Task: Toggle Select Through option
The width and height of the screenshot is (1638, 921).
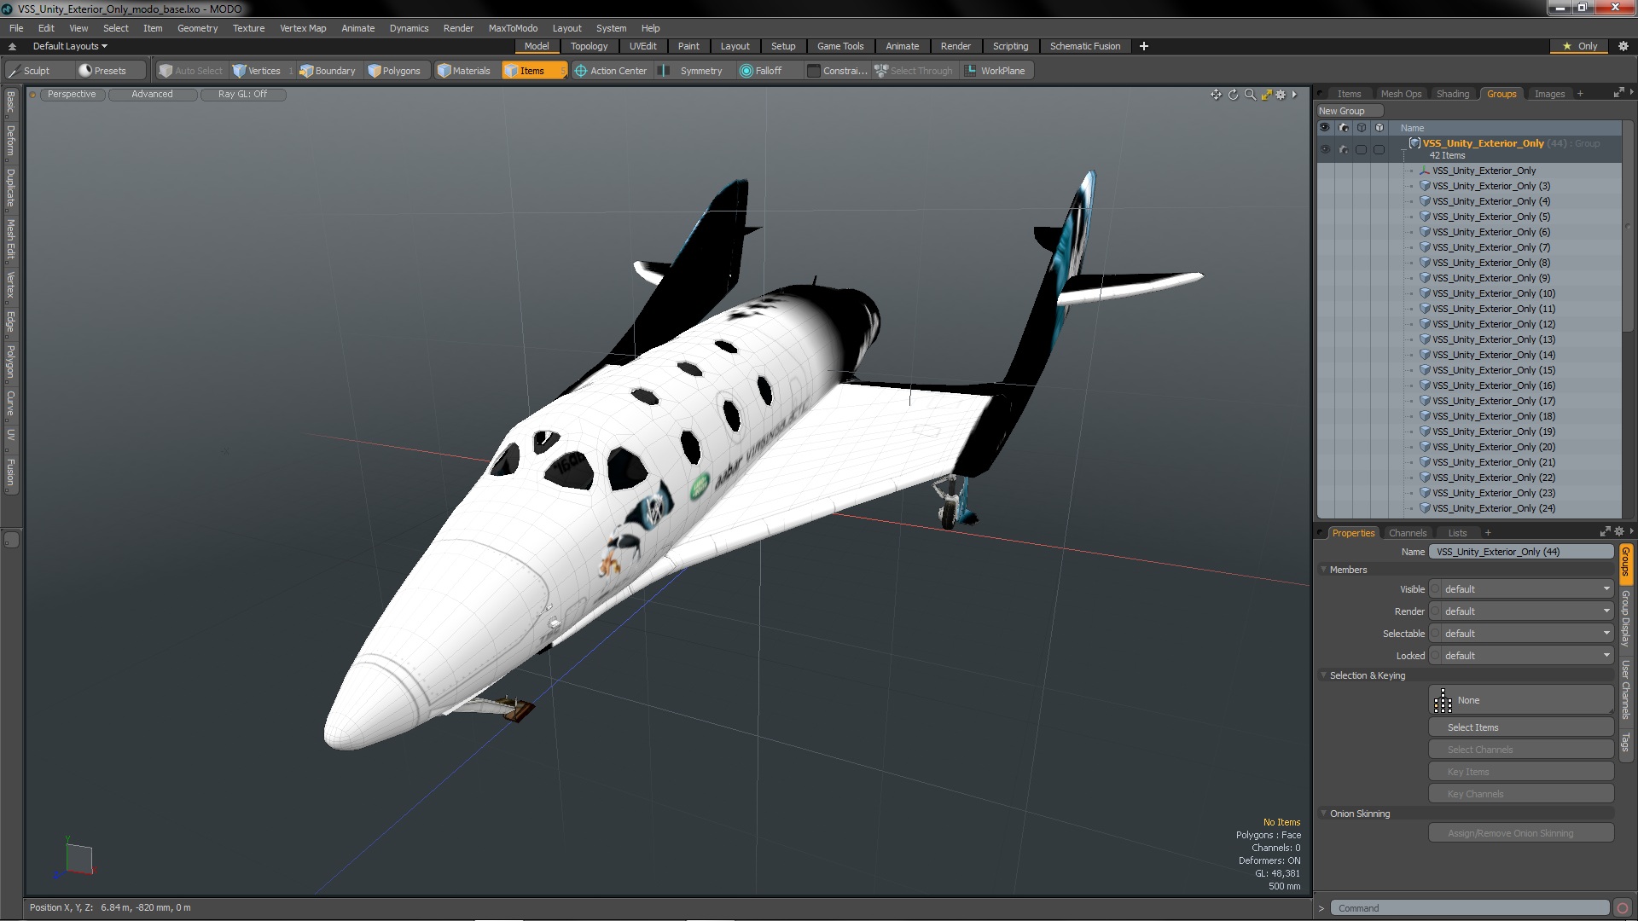Action: (x=914, y=71)
